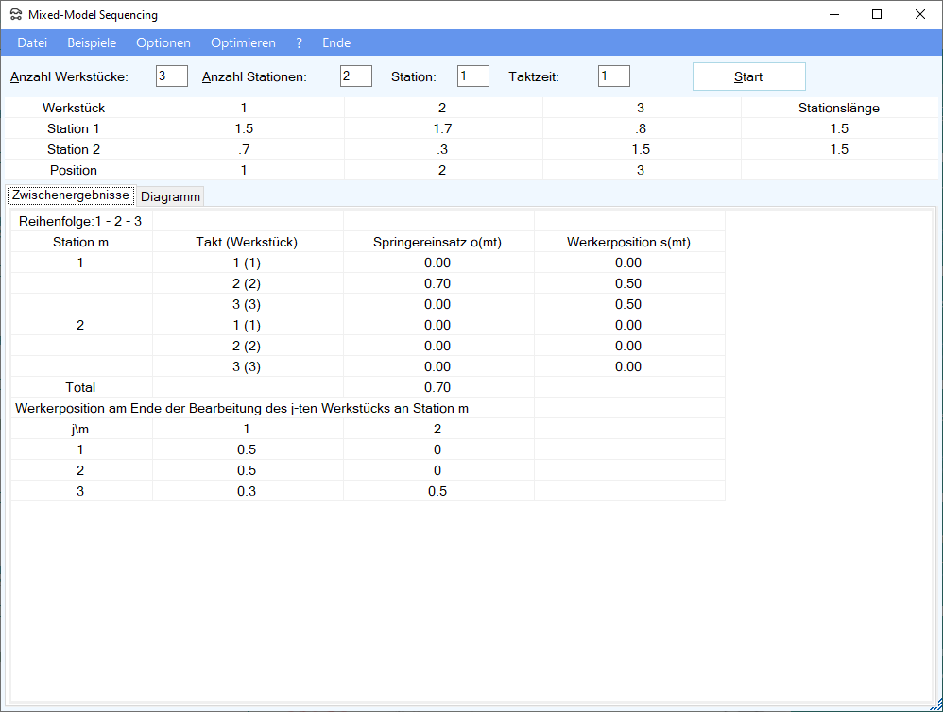Viewport: 943px width, 712px height.
Task: Open the Optionen menu
Action: pyautogui.click(x=163, y=42)
